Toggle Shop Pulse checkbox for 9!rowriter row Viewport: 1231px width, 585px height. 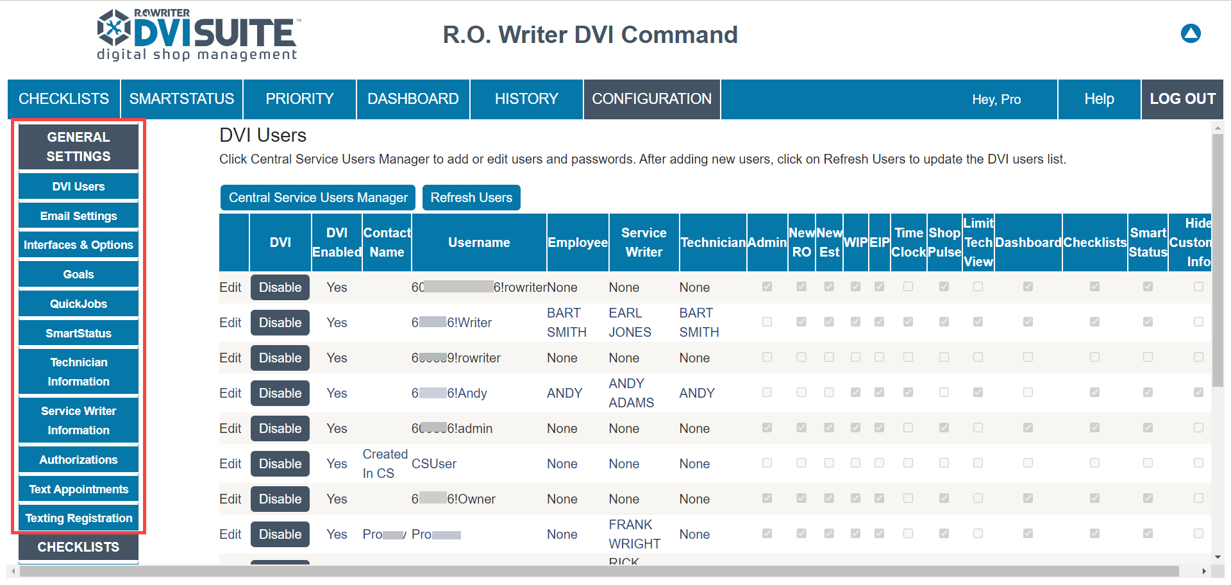pos(944,357)
